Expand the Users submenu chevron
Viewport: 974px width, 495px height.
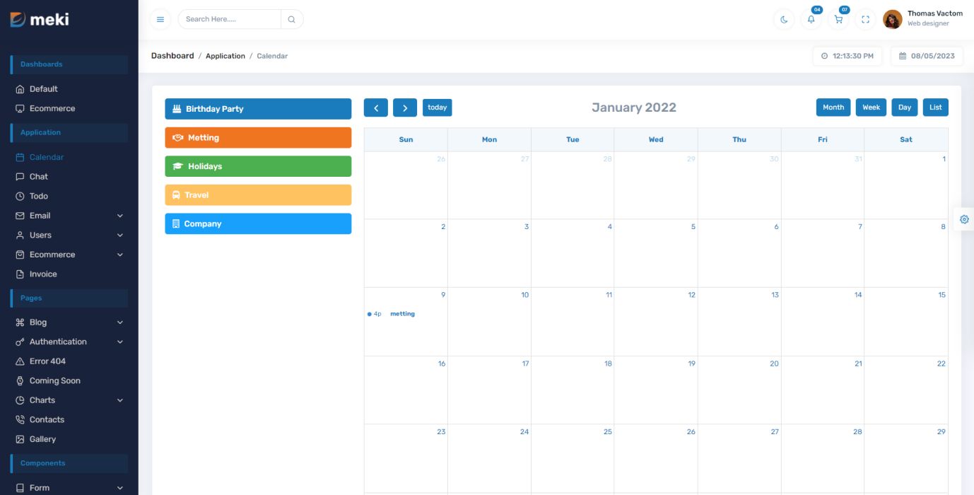click(x=119, y=235)
